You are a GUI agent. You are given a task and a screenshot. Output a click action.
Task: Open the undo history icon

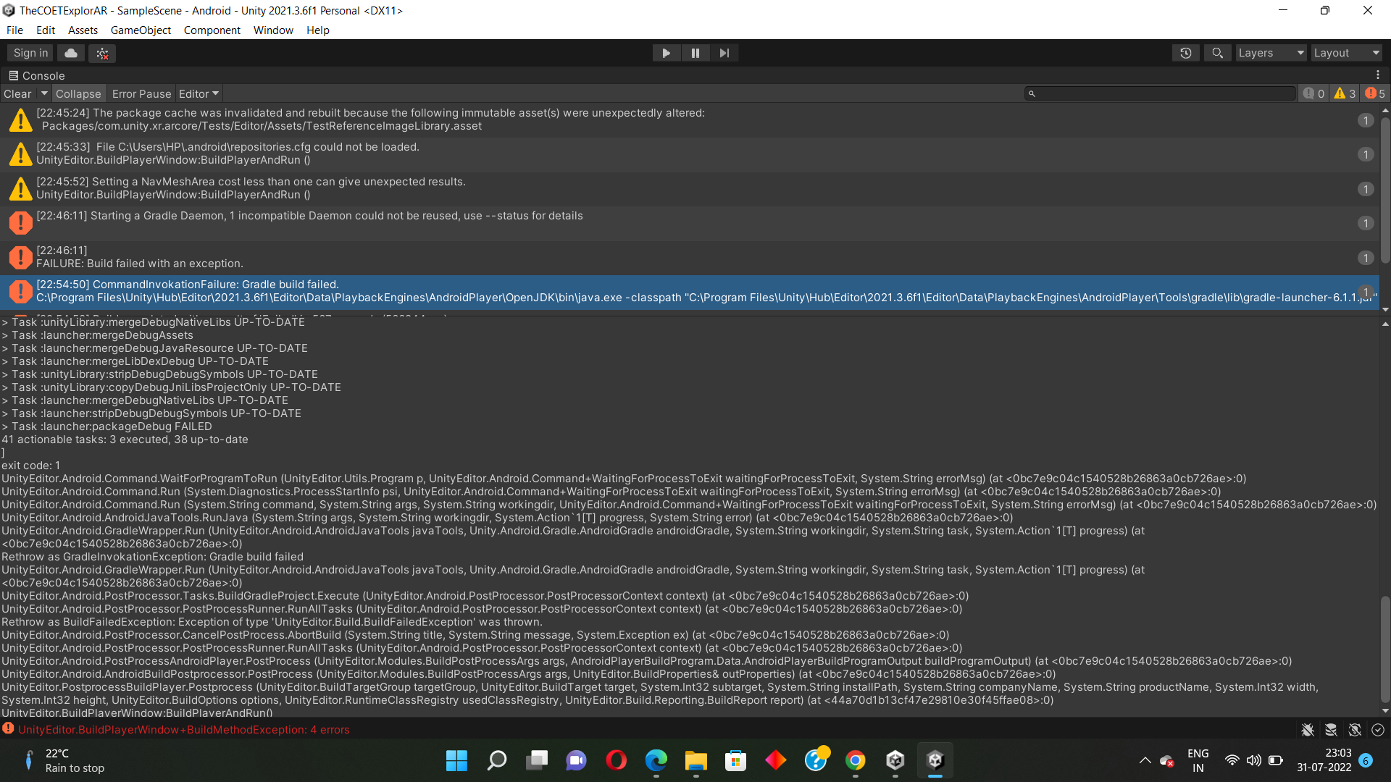1185,53
